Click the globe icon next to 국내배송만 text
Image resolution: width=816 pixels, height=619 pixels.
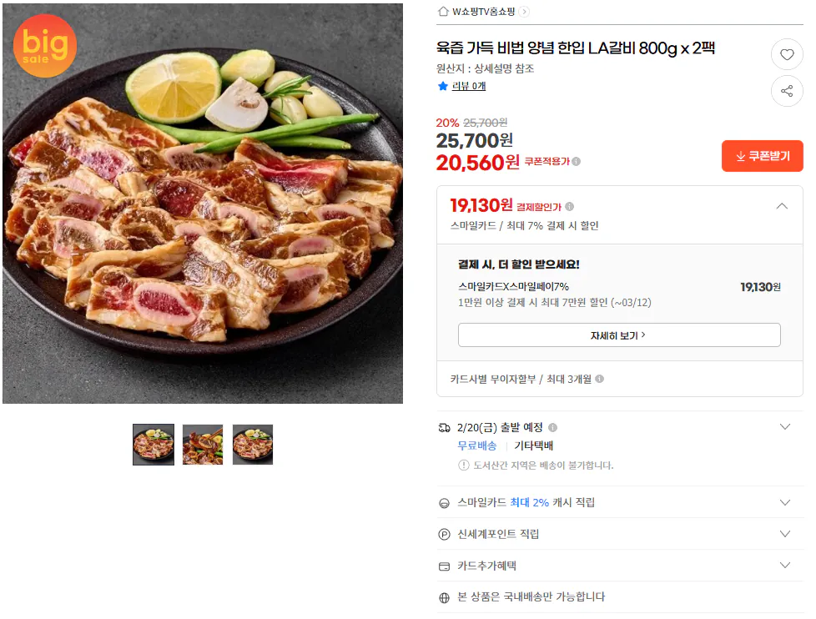click(x=443, y=598)
